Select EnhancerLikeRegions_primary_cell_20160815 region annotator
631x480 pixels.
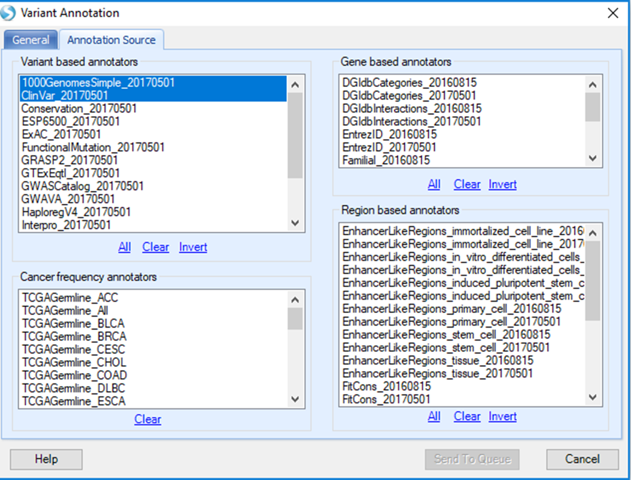[x=463, y=309]
